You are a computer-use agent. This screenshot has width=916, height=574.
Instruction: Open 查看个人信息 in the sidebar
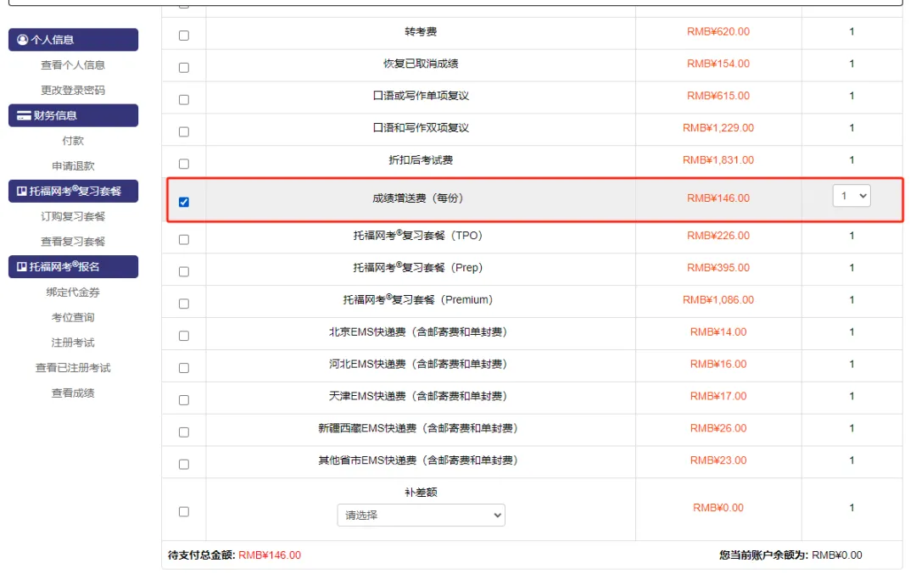click(x=73, y=65)
